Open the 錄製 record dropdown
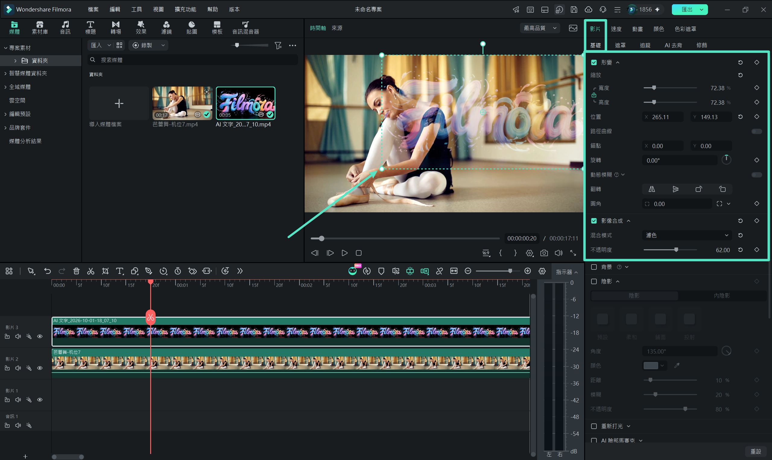 [148, 46]
